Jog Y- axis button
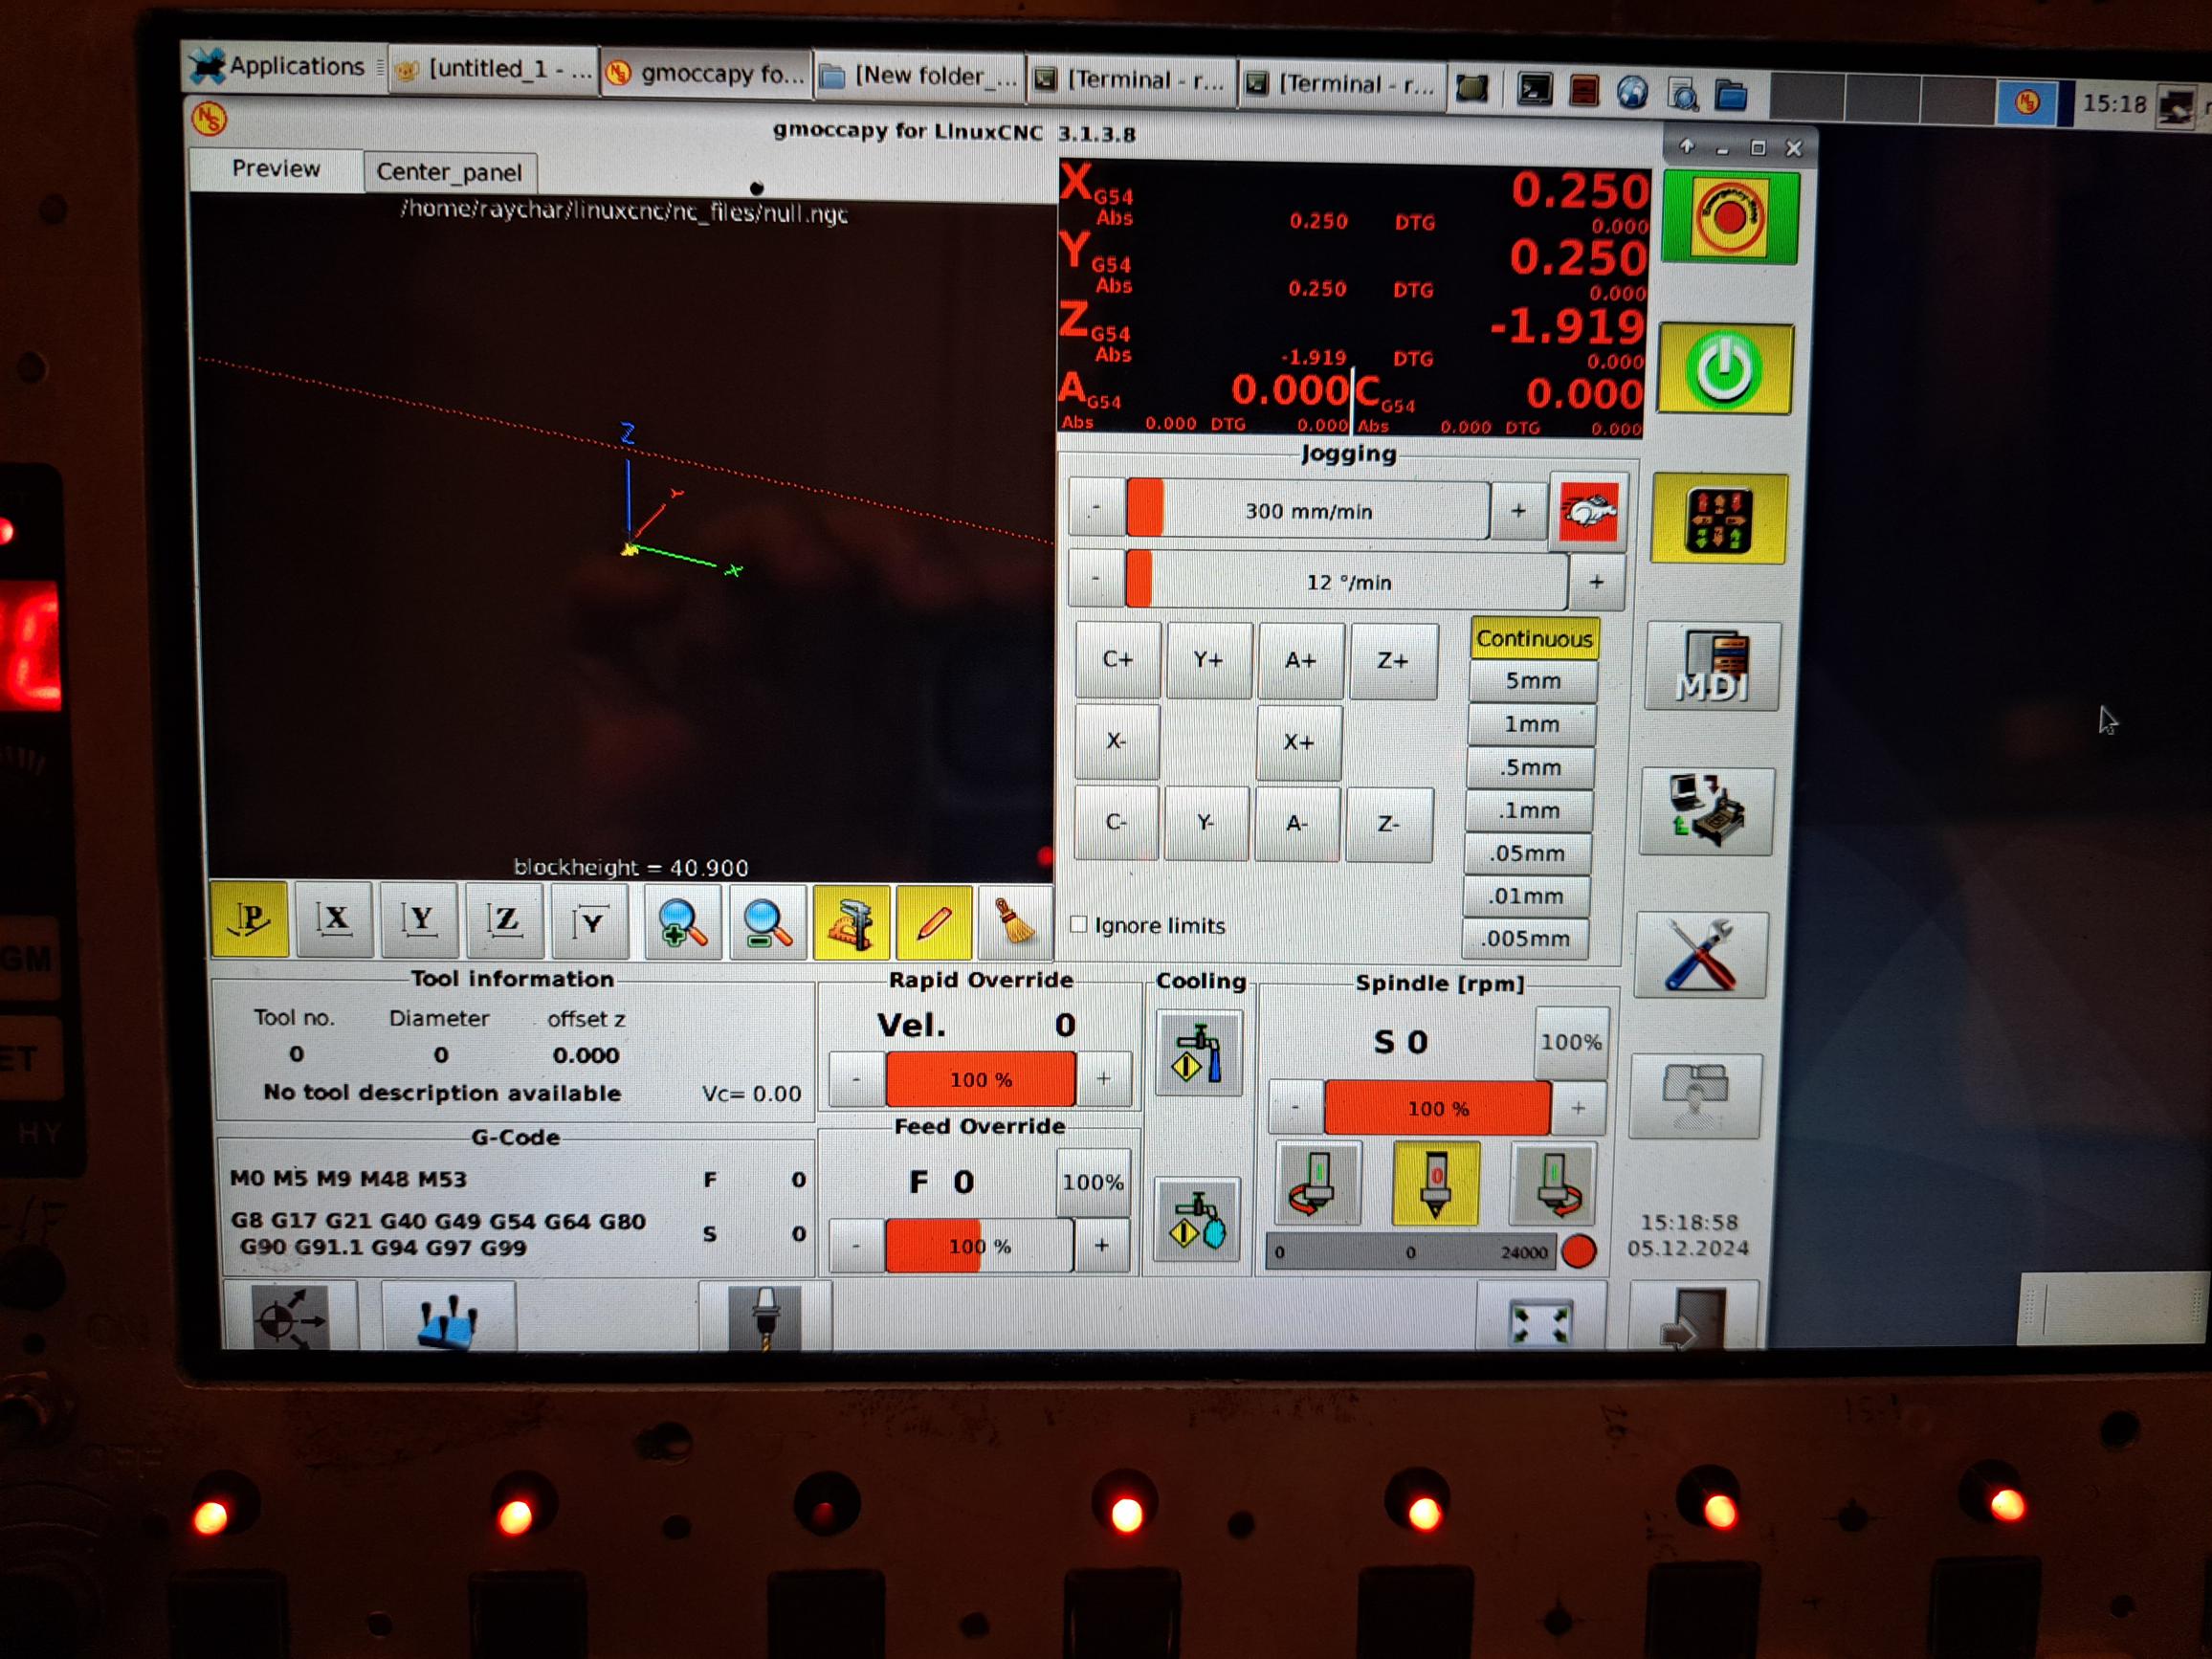 [1206, 824]
